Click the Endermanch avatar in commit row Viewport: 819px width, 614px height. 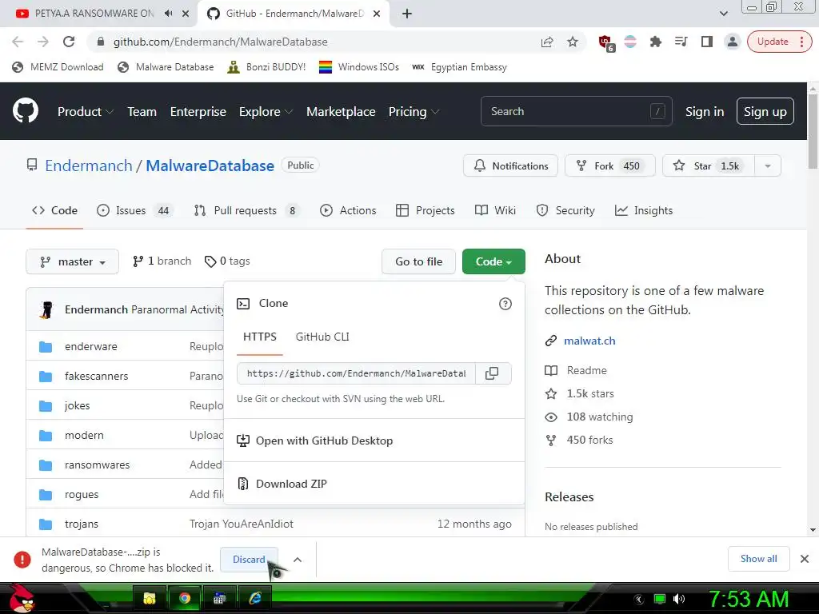pyautogui.click(x=47, y=309)
